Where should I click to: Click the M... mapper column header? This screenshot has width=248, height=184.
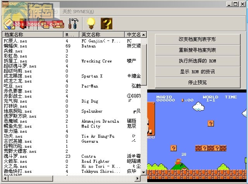coord(71,35)
